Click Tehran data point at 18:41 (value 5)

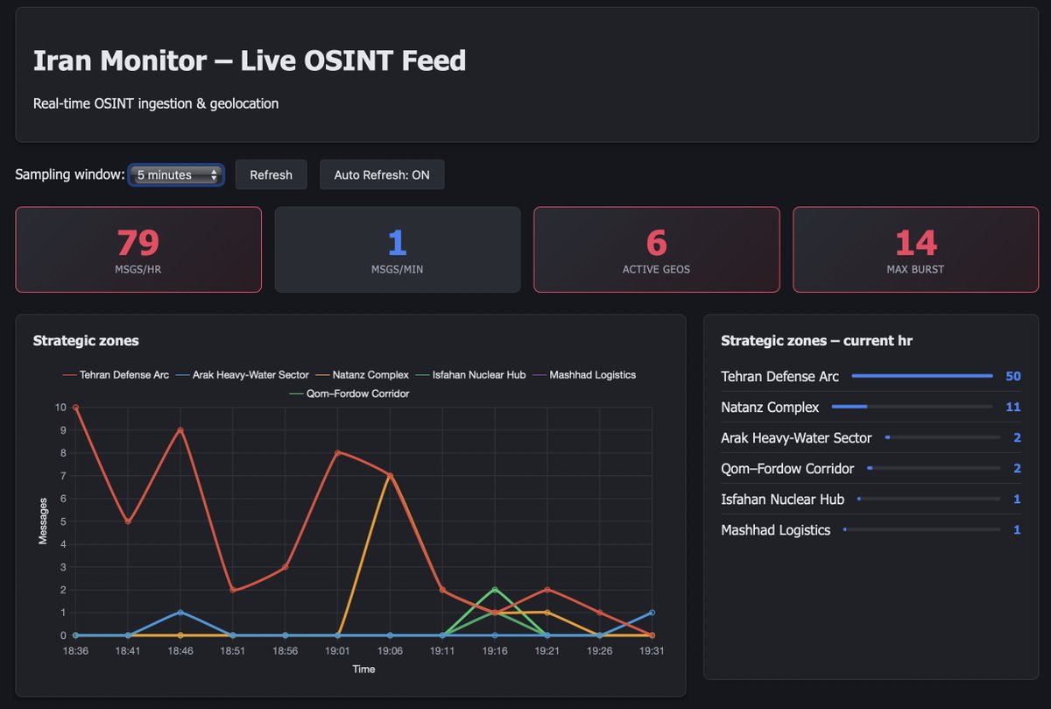pyautogui.click(x=129, y=521)
